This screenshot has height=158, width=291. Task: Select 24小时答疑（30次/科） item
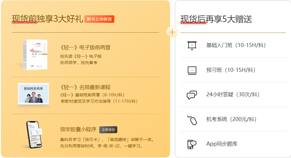tap(233, 95)
